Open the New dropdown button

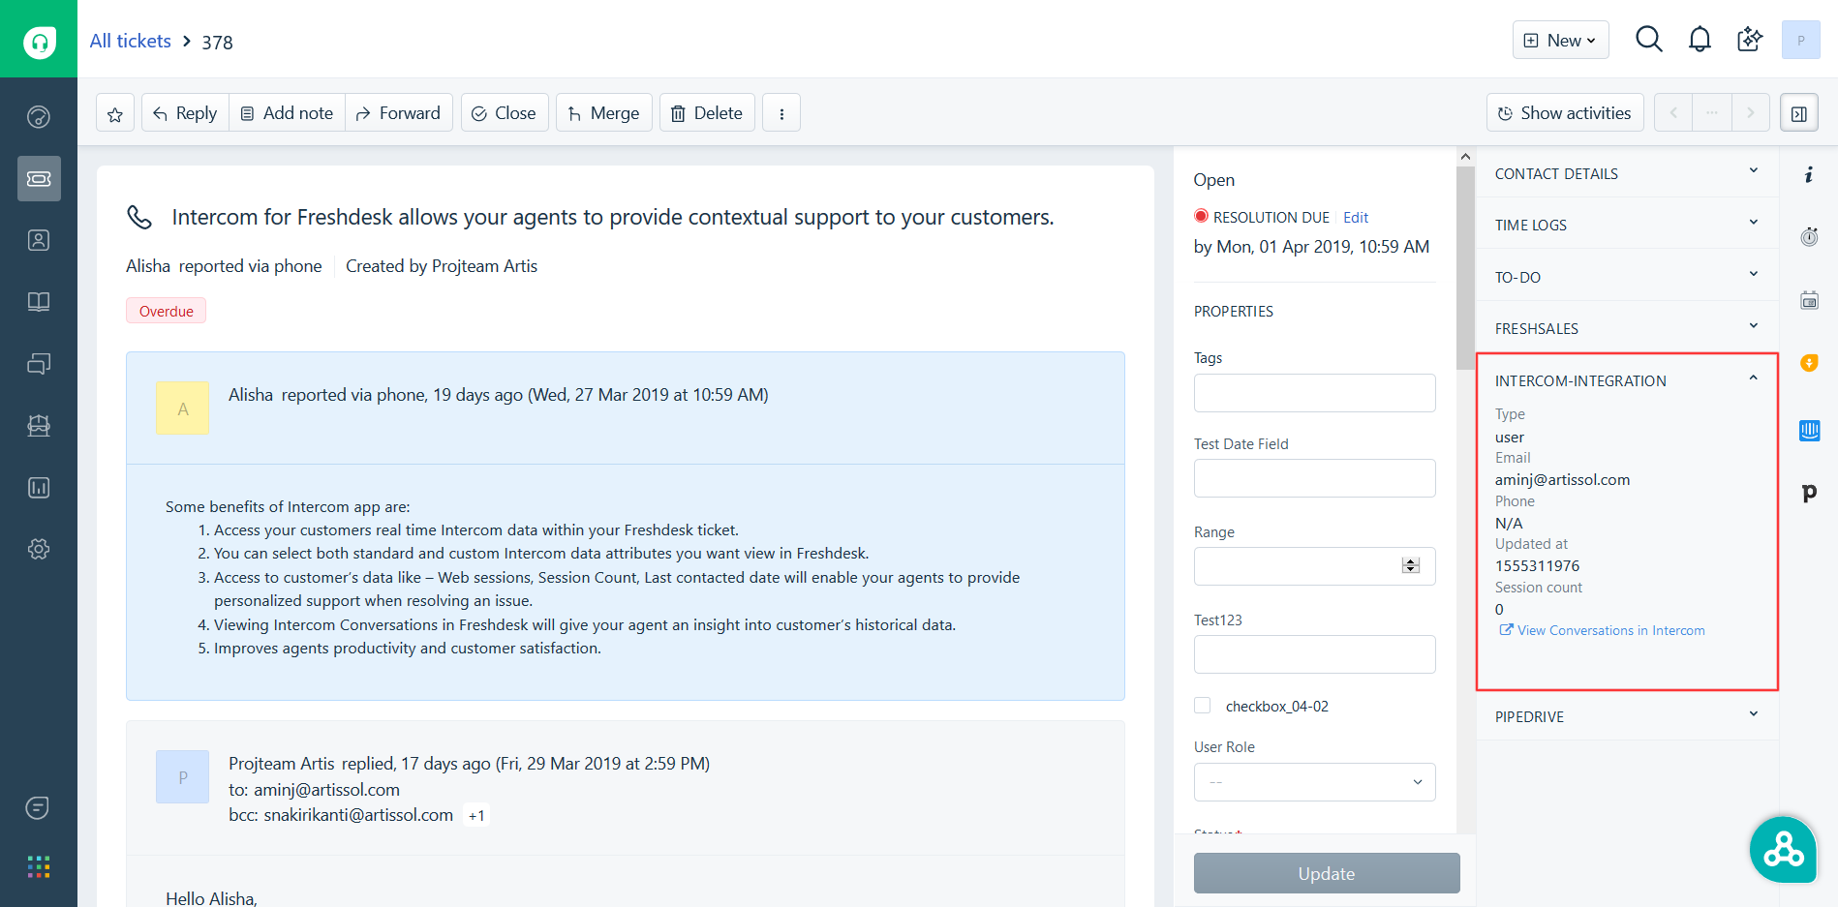point(1560,41)
